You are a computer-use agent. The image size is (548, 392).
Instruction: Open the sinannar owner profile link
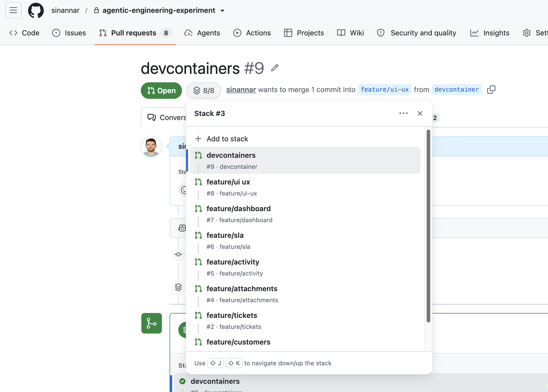pyautogui.click(x=65, y=11)
